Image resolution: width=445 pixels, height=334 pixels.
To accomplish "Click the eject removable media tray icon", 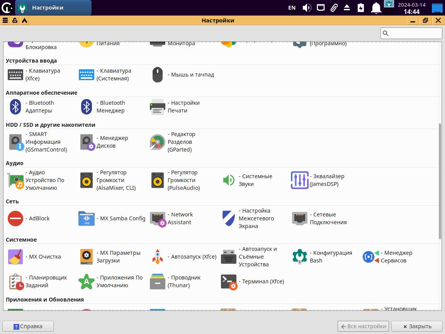I will click(x=347, y=8).
